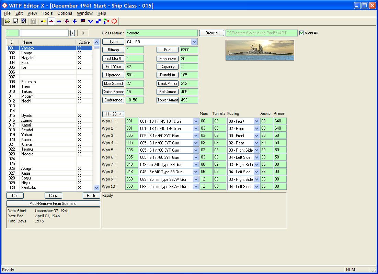378x274 pixels.
Task: Click the > go button next to search field
Action: [x=72, y=33]
